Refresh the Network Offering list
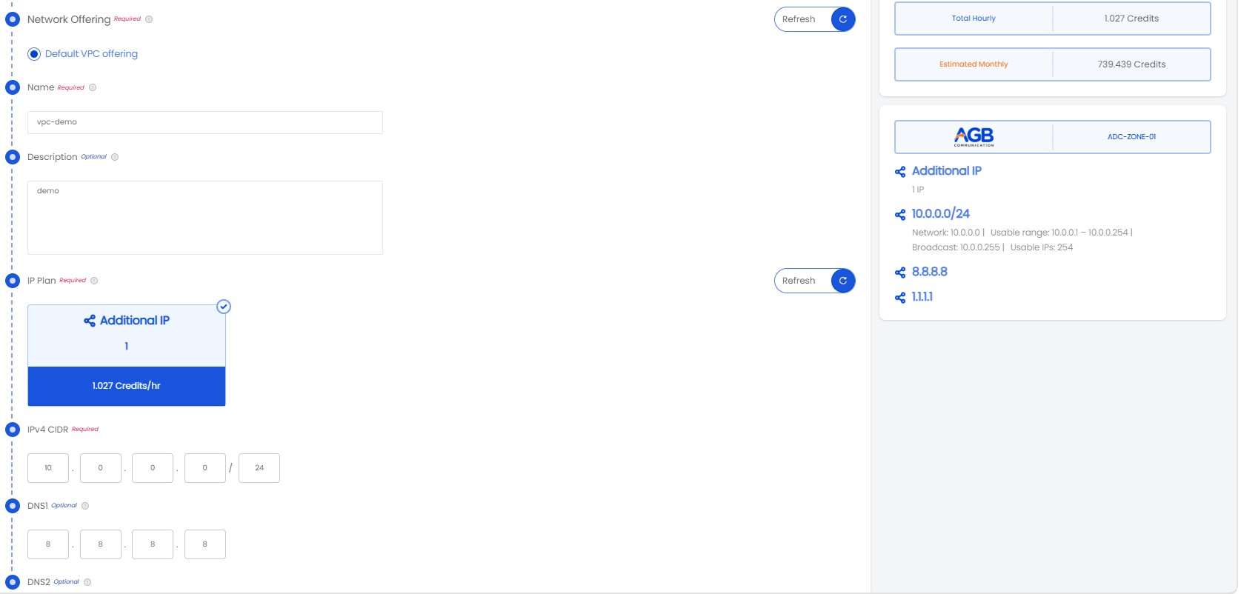 pyautogui.click(x=814, y=19)
